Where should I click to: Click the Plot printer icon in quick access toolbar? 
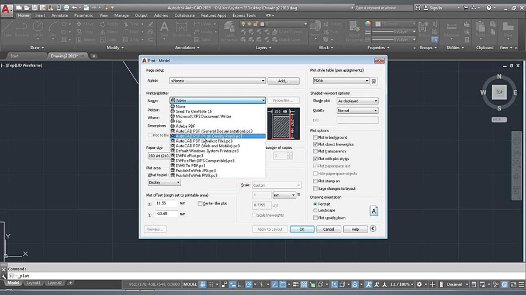[67, 8]
